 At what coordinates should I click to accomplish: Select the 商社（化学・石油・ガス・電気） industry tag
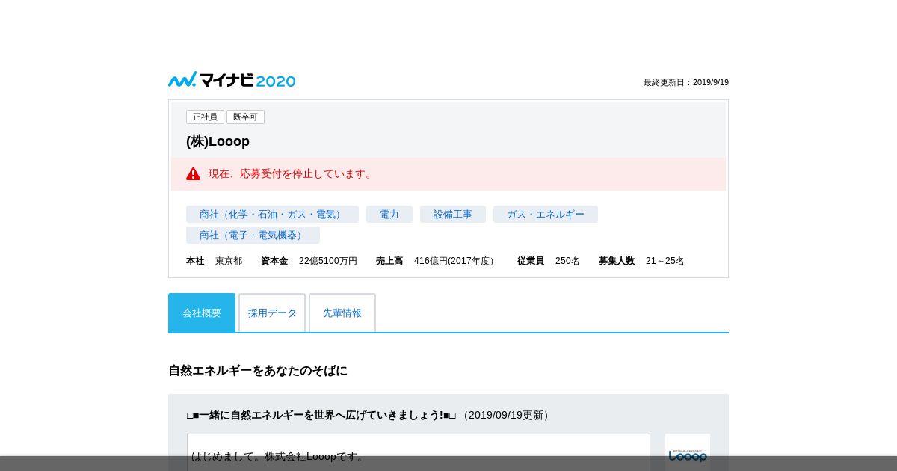(x=272, y=215)
